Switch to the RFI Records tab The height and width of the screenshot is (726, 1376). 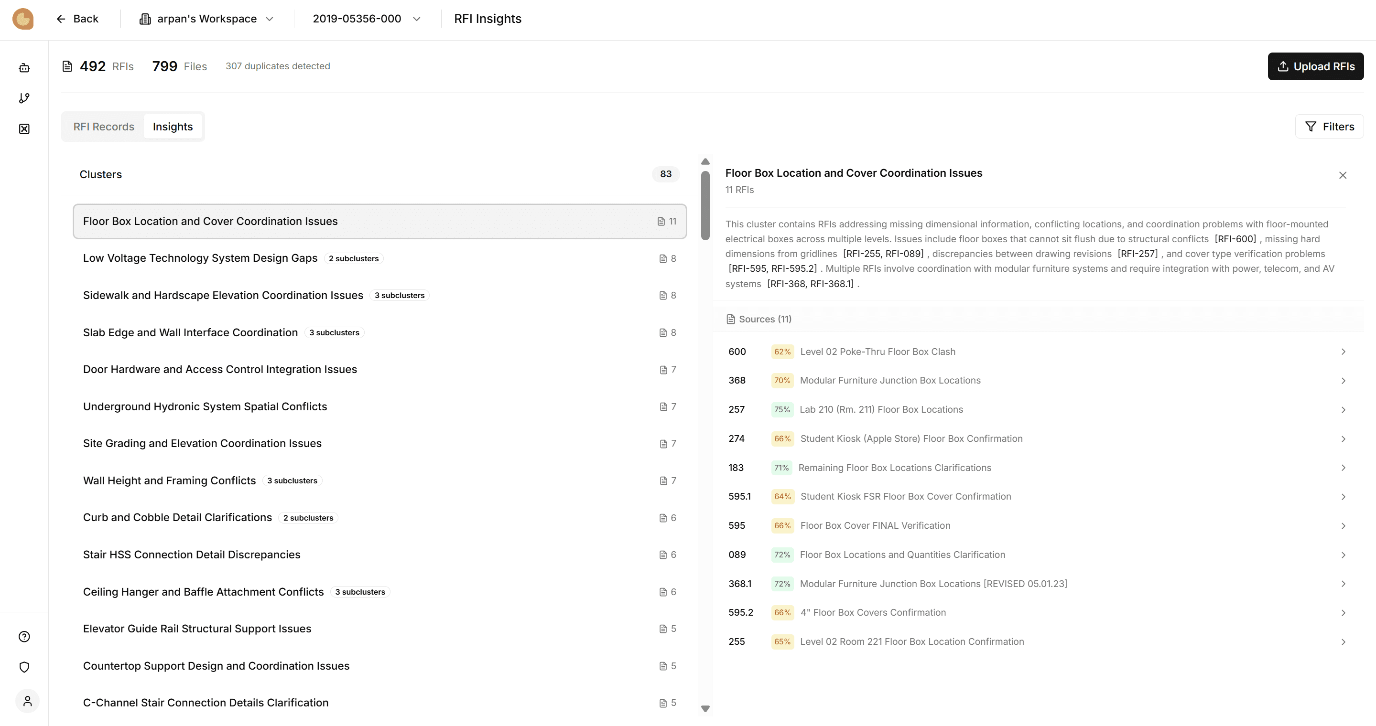point(104,127)
